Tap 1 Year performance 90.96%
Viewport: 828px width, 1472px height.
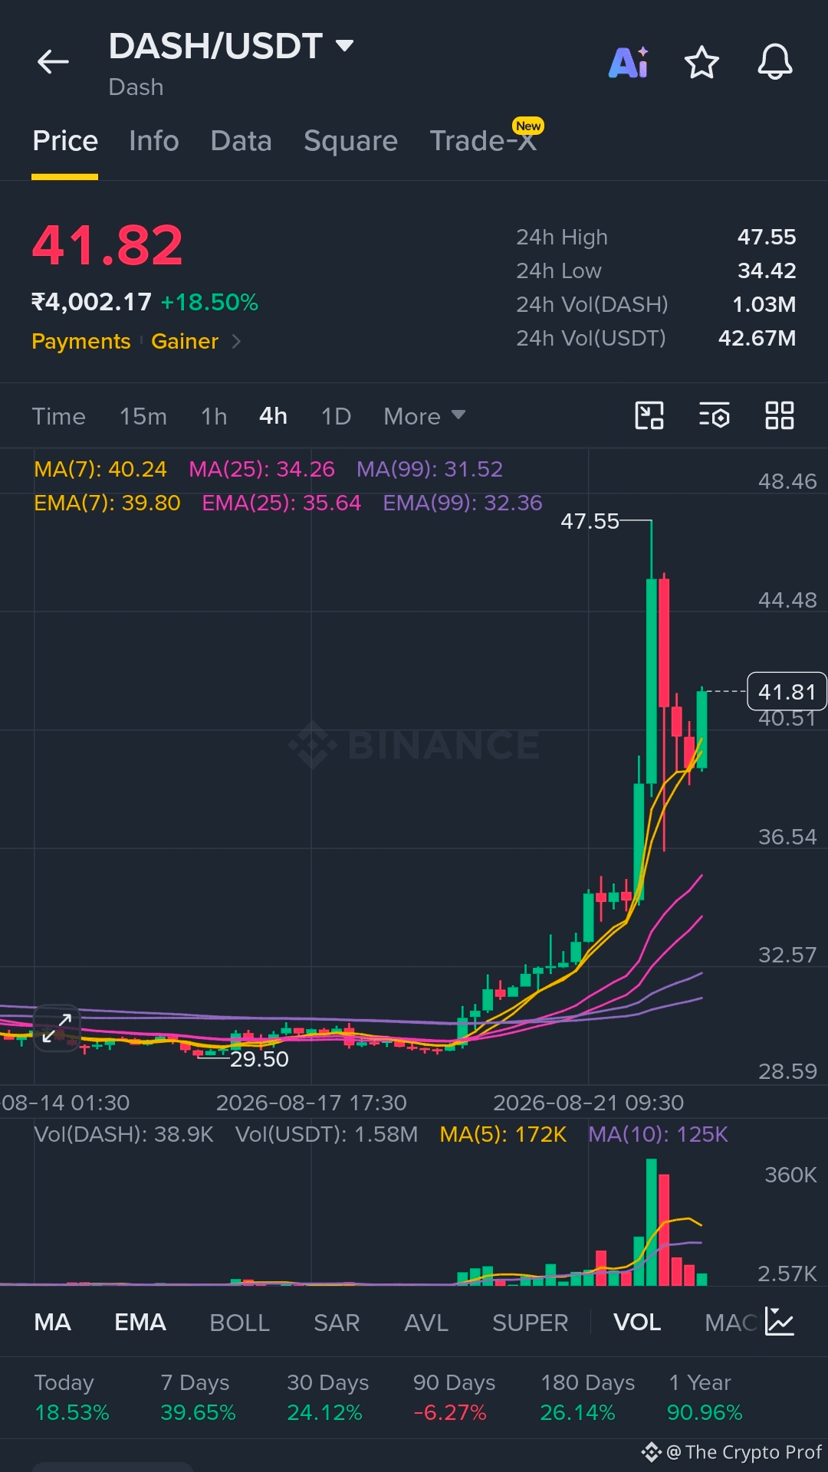point(705,1398)
